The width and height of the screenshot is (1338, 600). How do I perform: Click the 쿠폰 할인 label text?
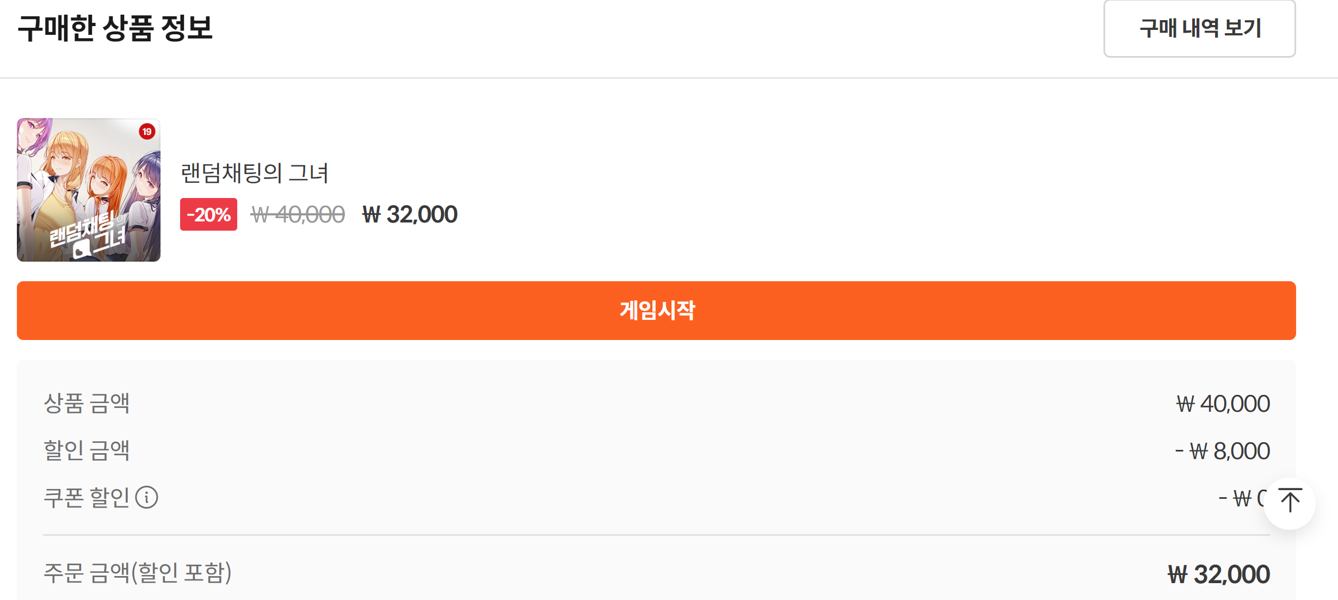(87, 497)
